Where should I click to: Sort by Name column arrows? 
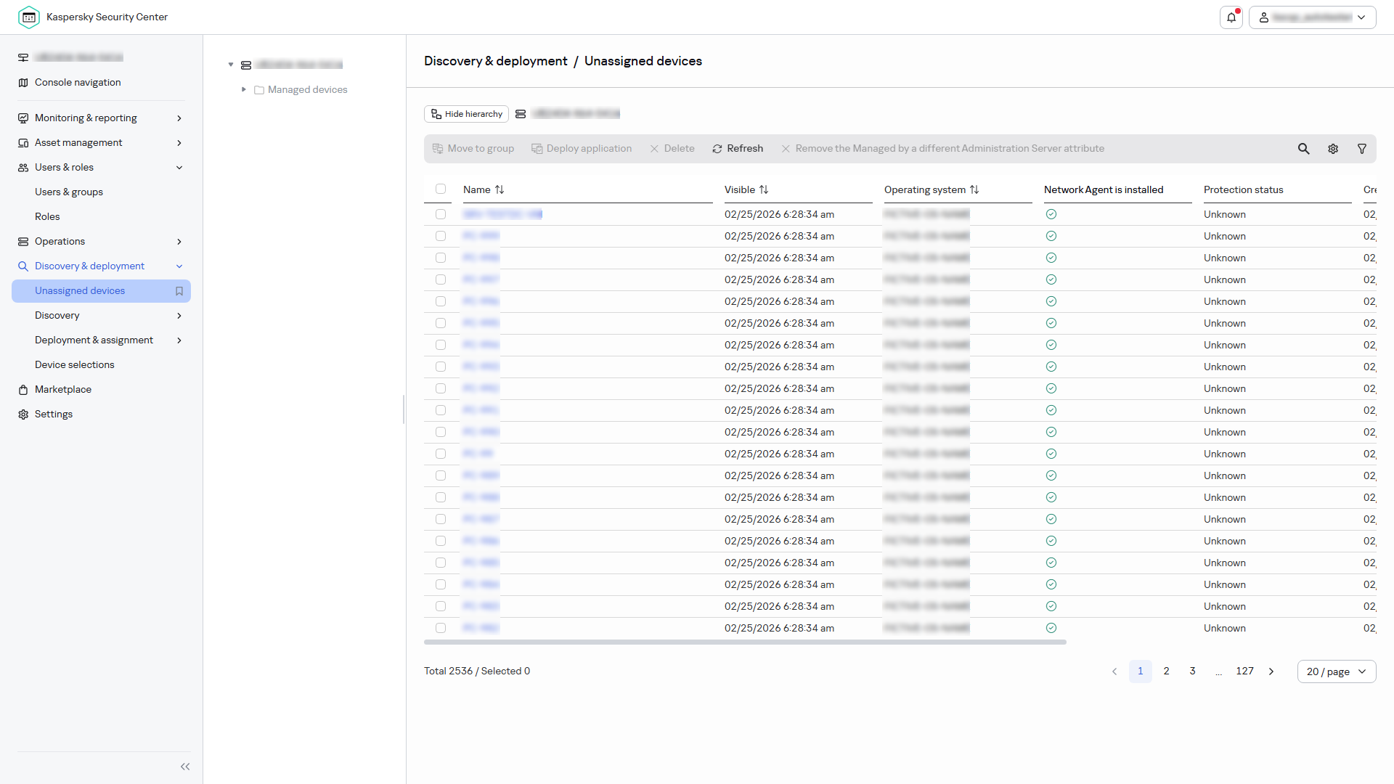coord(500,189)
